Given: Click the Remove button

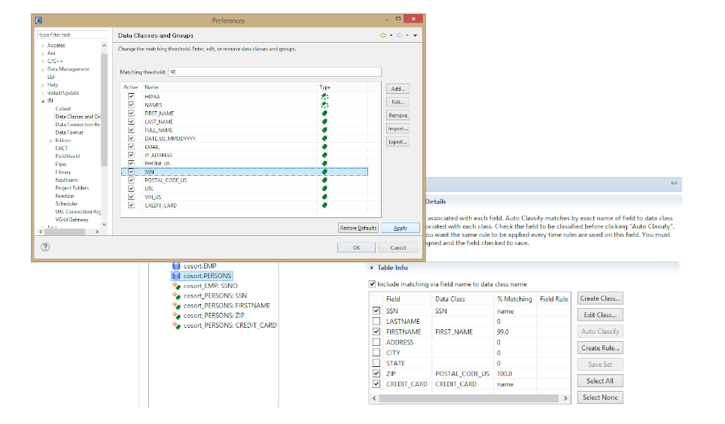Looking at the screenshot, I should (398, 116).
